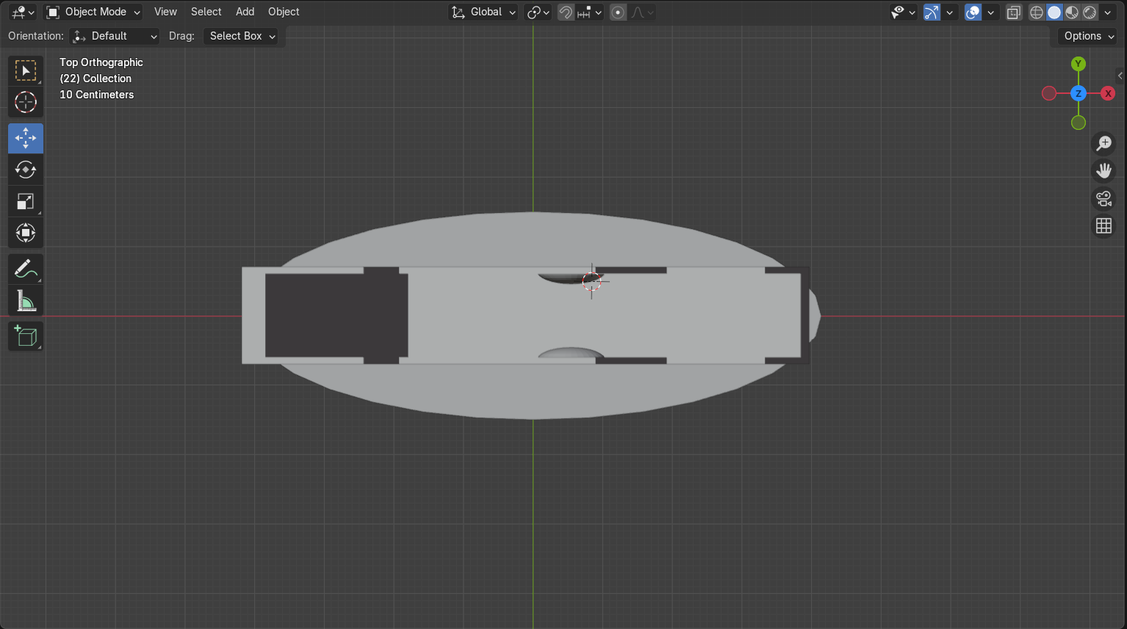
Task: Open the Drag Select Box dropdown
Action: point(241,36)
